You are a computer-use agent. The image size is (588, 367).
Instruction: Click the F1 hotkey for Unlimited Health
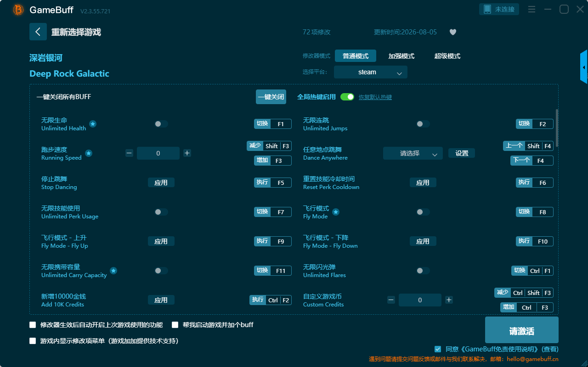pos(273,124)
